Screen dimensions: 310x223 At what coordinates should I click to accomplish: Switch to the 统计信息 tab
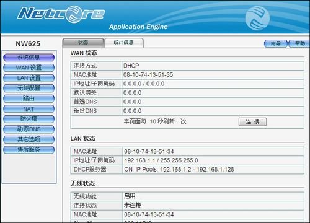pos(123,43)
